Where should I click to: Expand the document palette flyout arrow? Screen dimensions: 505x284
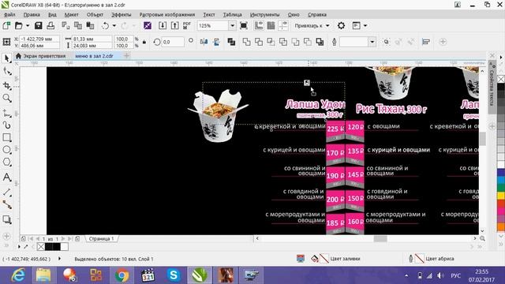coord(19,247)
